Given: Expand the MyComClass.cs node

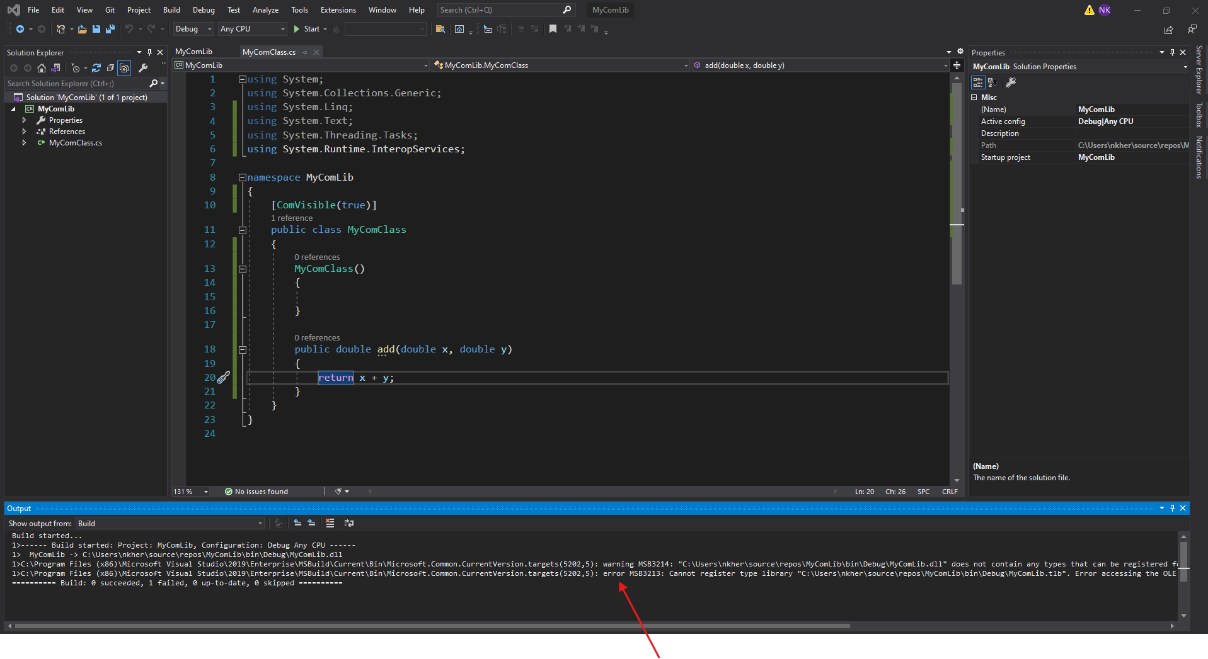Looking at the screenshot, I should pos(25,143).
